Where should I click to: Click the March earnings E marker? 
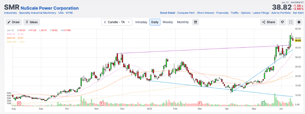pos(200,103)
